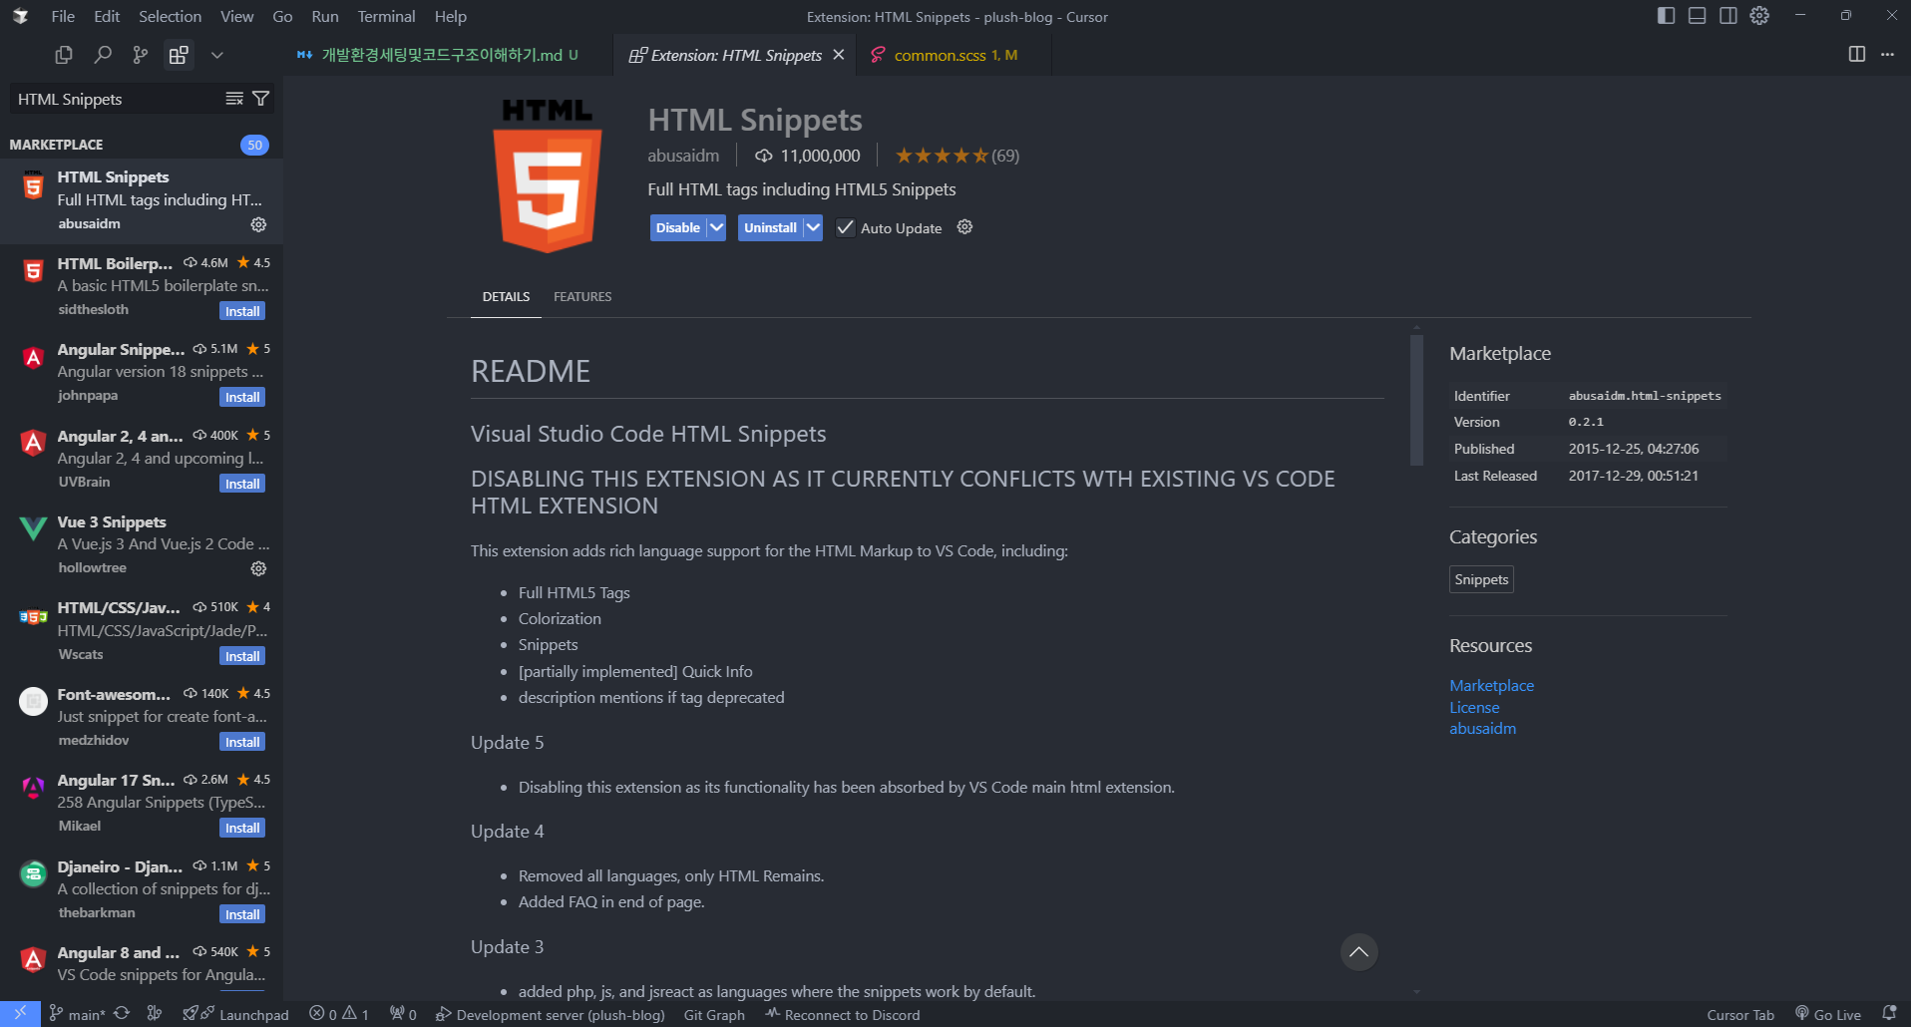This screenshot has height=1027, width=1911.
Task: Toggle the bottom panel layout icon
Action: [1697, 16]
